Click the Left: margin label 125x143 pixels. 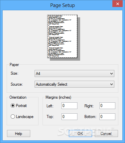coord(50,106)
